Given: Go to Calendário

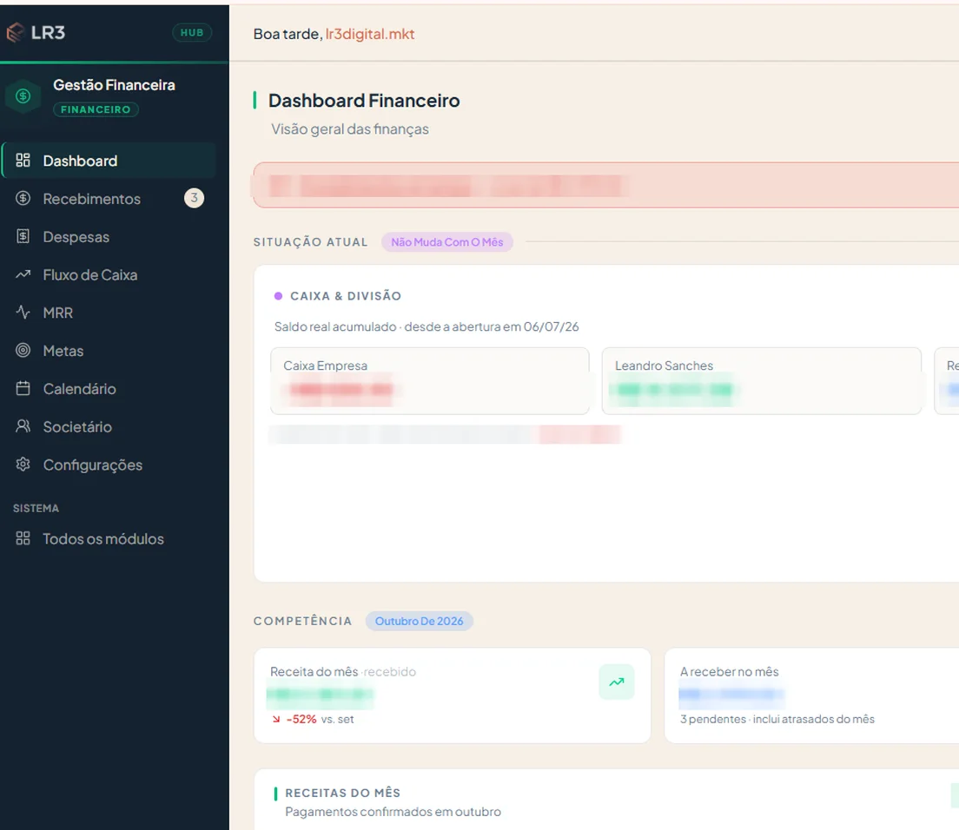Looking at the screenshot, I should [x=109, y=389].
